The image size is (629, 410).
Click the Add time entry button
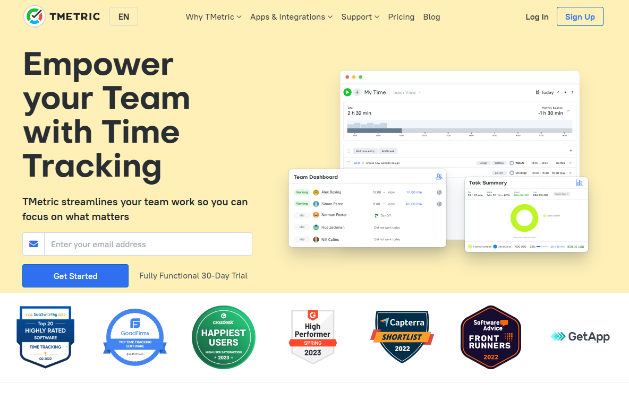365,151
